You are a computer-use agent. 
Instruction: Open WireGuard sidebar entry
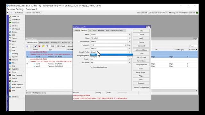16,29
